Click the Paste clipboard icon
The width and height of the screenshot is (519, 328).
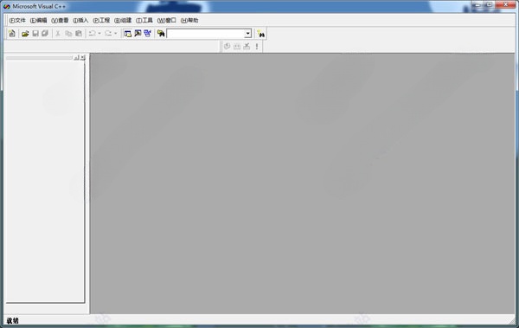pos(79,34)
